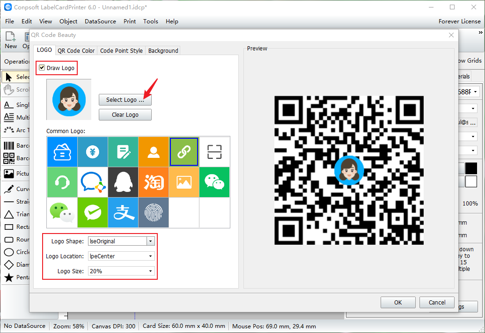Open the Edit menu
This screenshot has width=485, height=333.
pyautogui.click(x=27, y=21)
